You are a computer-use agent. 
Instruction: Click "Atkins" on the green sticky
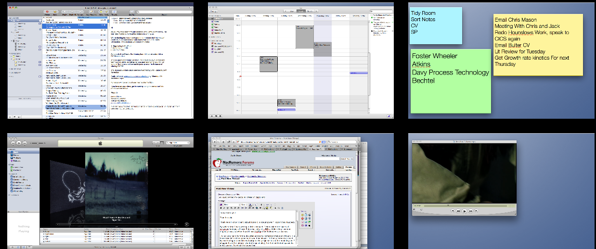421,64
